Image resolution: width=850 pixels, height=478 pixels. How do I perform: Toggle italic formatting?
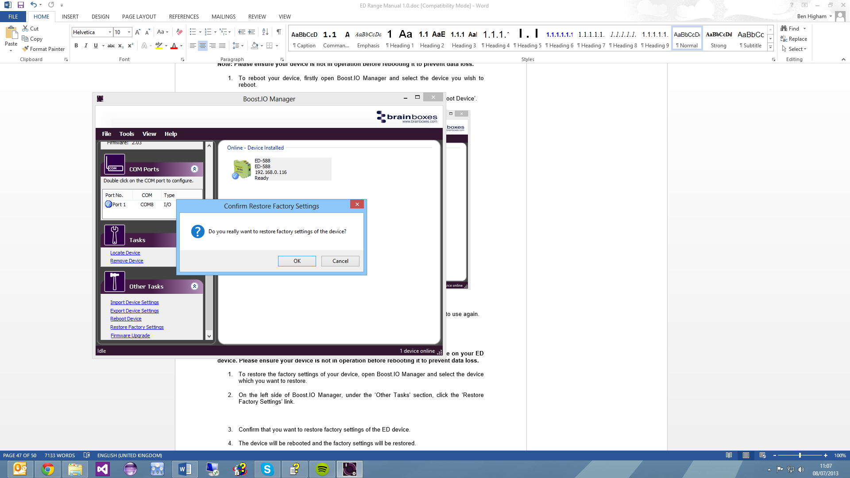click(86, 45)
